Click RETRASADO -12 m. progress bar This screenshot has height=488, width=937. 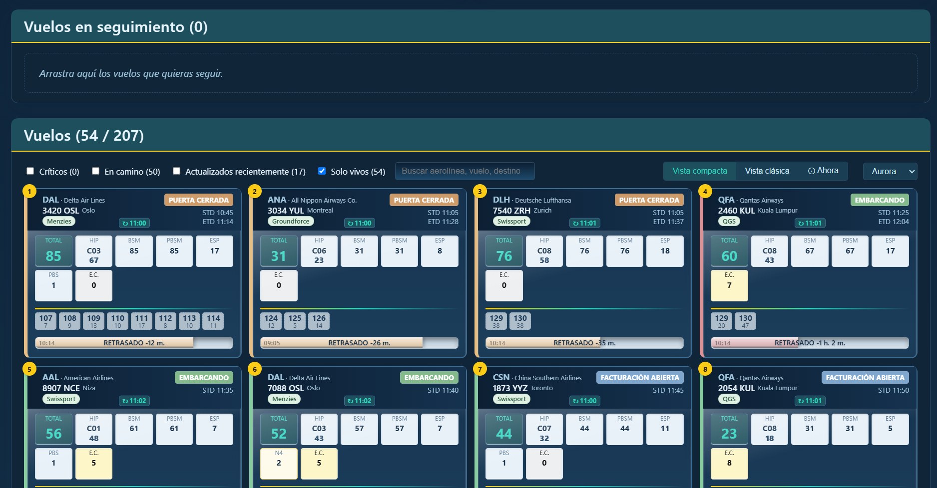[x=134, y=343]
